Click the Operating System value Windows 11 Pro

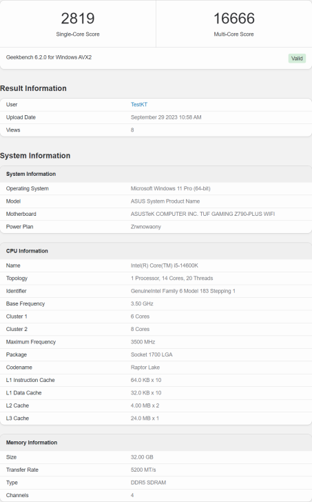click(x=170, y=188)
